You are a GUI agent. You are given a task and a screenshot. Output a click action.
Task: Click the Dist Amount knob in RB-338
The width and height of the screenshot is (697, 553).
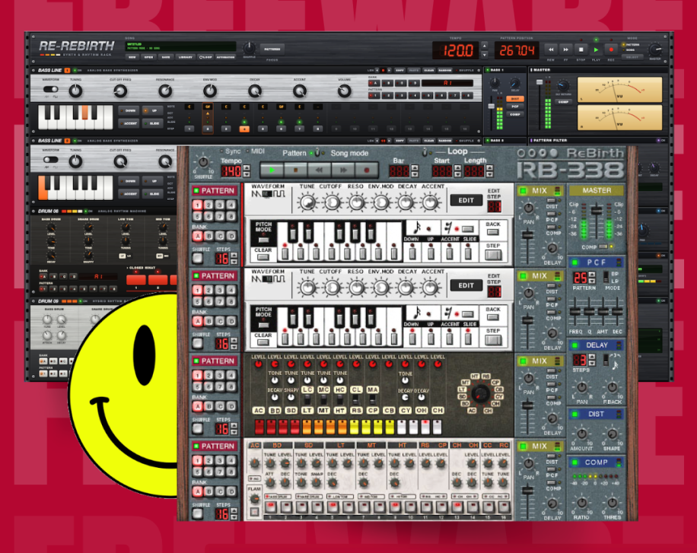point(581,434)
